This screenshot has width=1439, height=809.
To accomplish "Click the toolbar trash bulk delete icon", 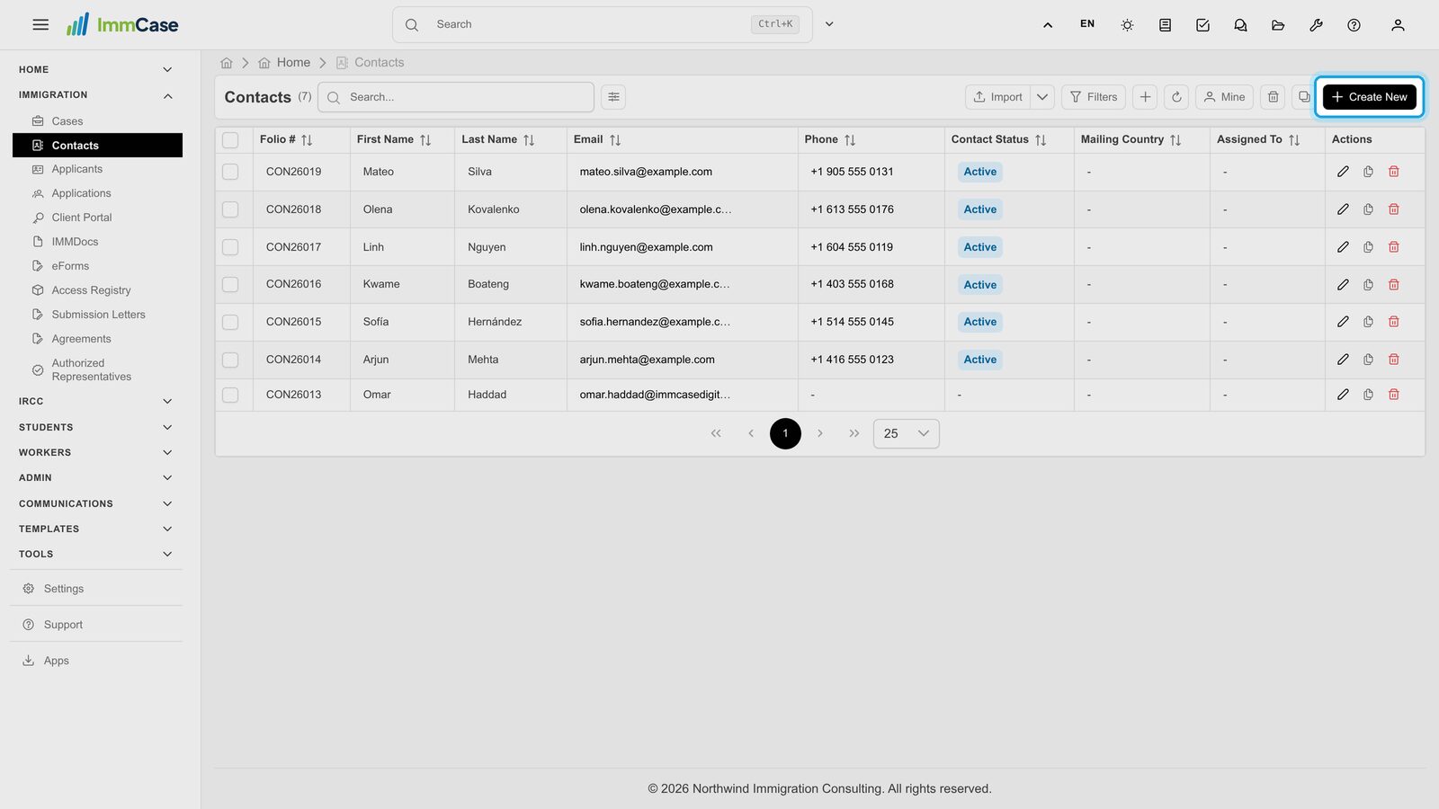I will 1273,97.
